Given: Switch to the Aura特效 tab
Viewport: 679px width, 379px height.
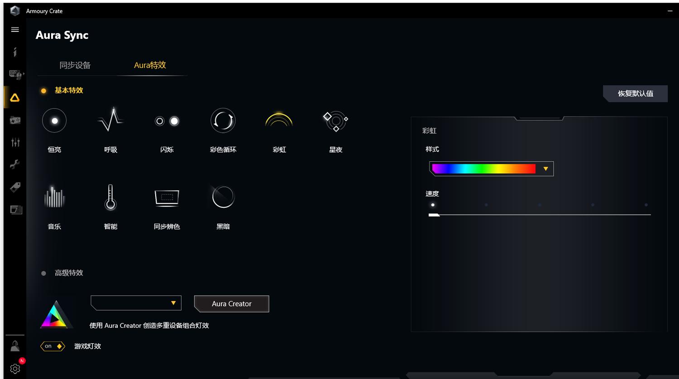Looking at the screenshot, I should [150, 65].
